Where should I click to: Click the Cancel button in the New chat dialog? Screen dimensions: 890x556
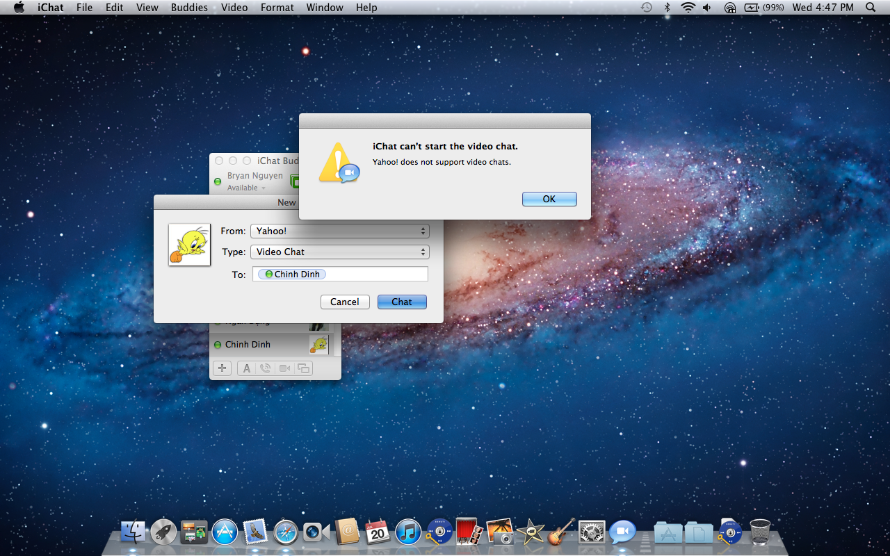(345, 302)
